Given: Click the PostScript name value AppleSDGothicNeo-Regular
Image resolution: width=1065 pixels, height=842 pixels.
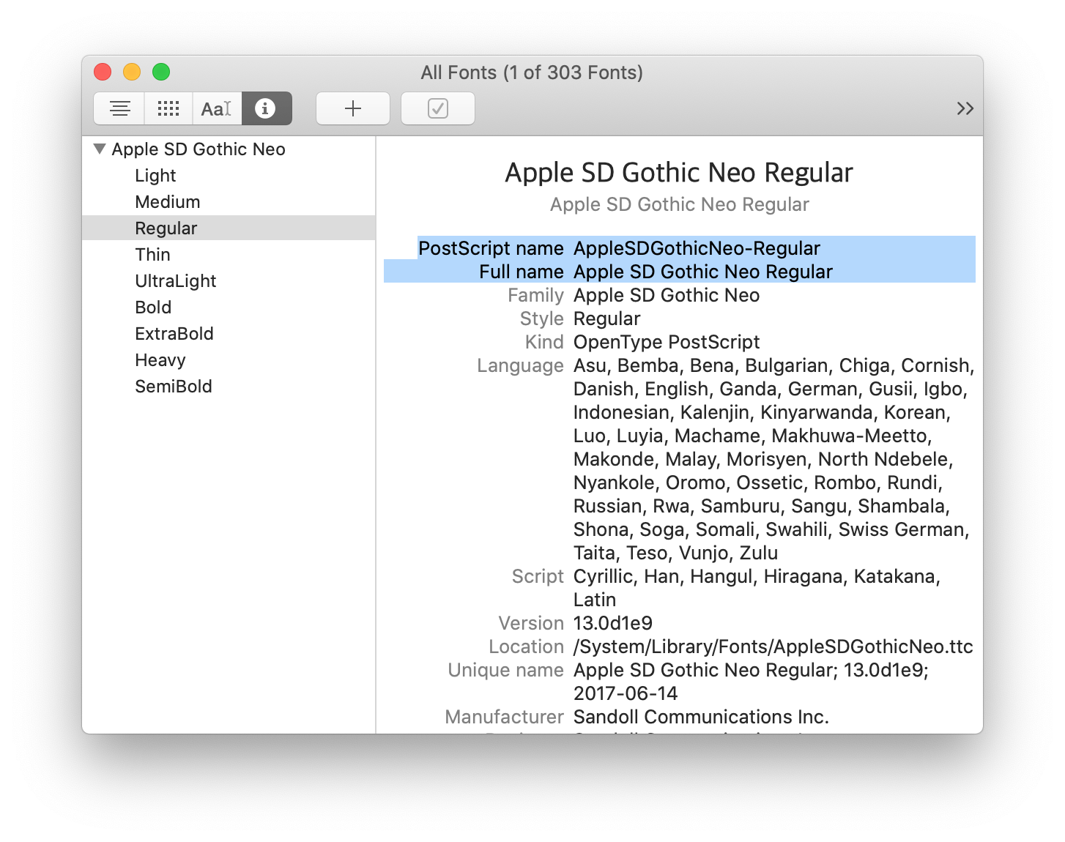Looking at the screenshot, I should (697, 248).
